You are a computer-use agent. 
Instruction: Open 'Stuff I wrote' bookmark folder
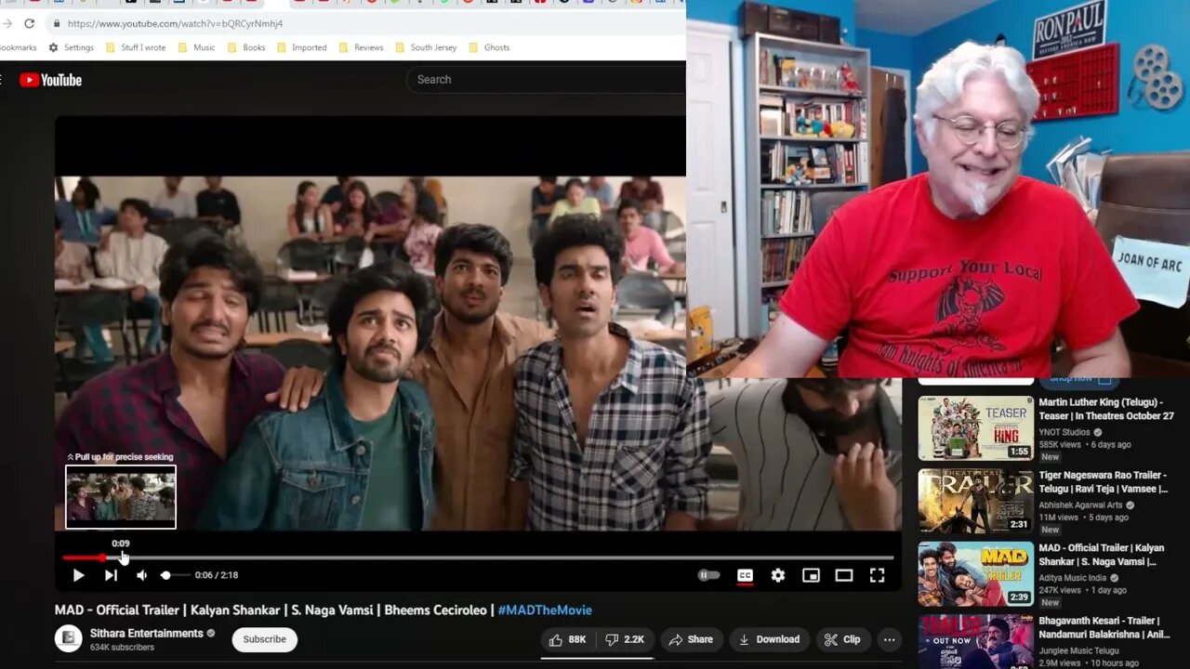pos(136,47)
